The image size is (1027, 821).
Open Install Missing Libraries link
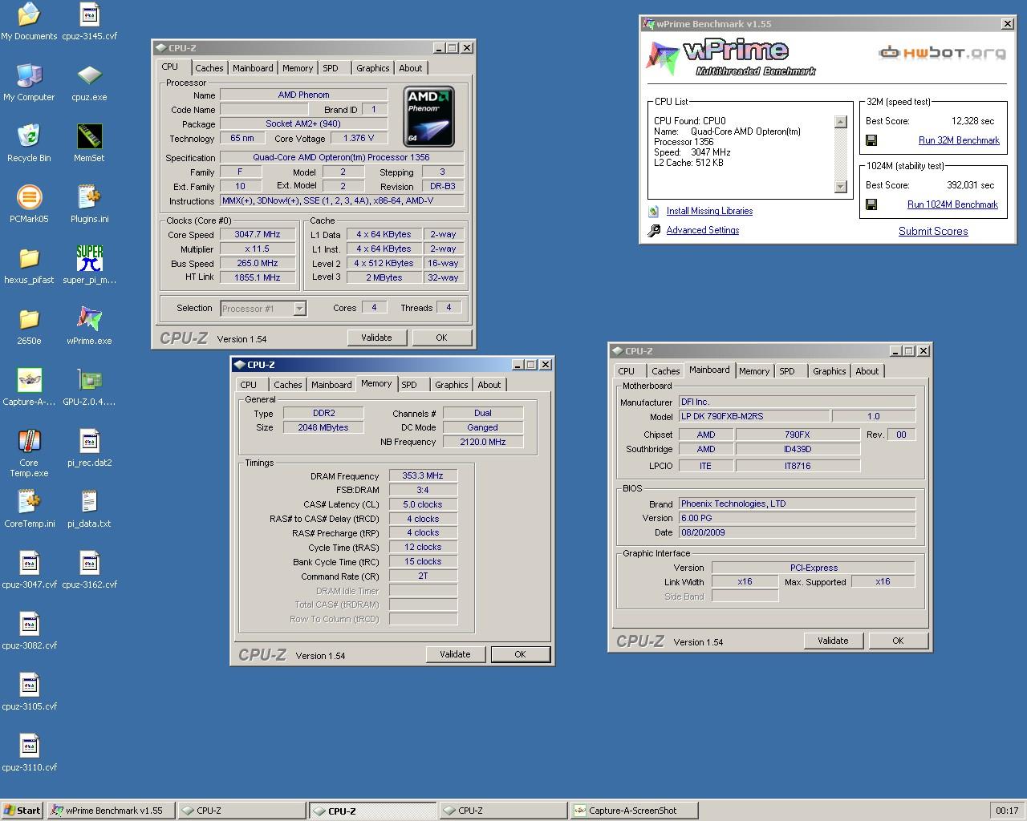point(709,211)
